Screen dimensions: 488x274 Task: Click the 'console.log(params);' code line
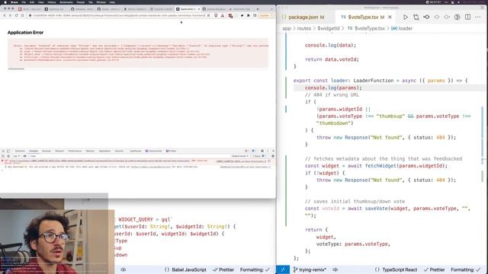point(333,88)
